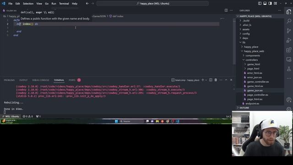This screenshot has height=165, width=293.
Task: Show additional activity bar views ellipsis
Action: pos(289,78)
